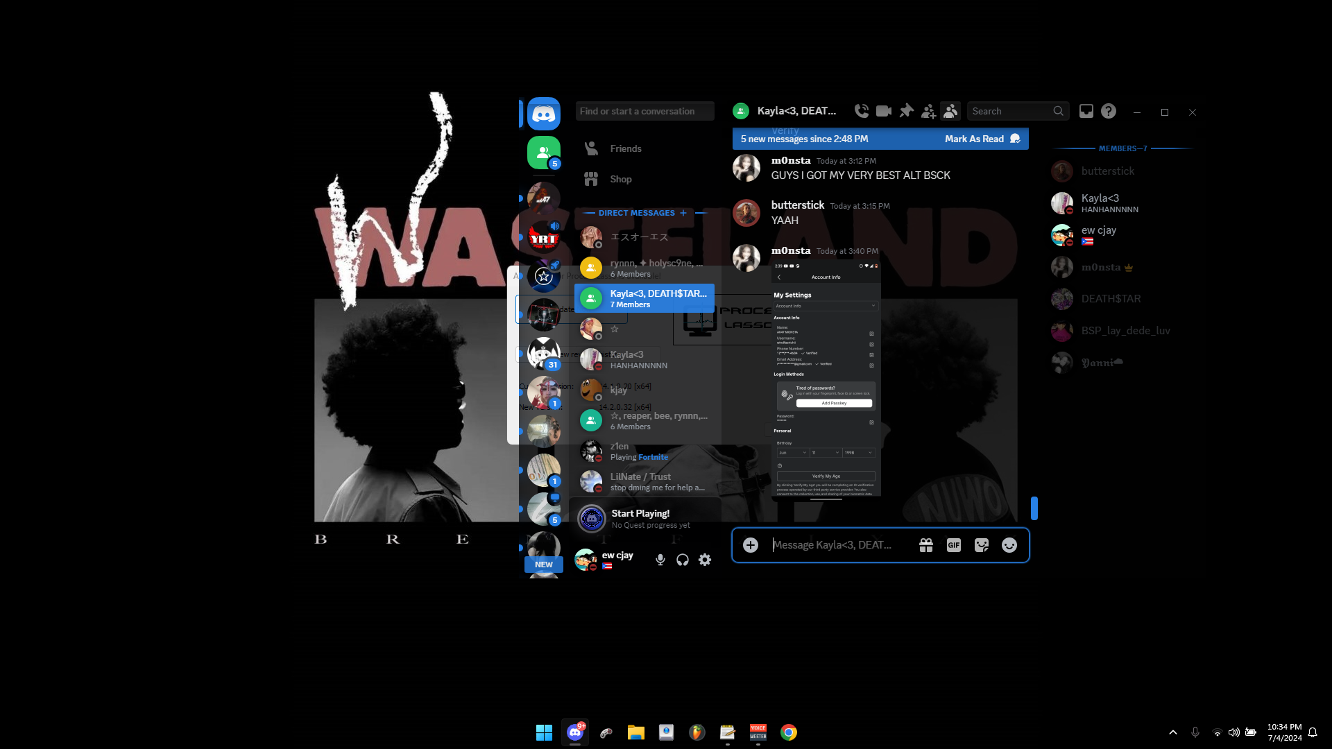The height and width of the screenshot is (749, 1332).
Task: Open the ew cjay user profile panel
Action: 609,559
